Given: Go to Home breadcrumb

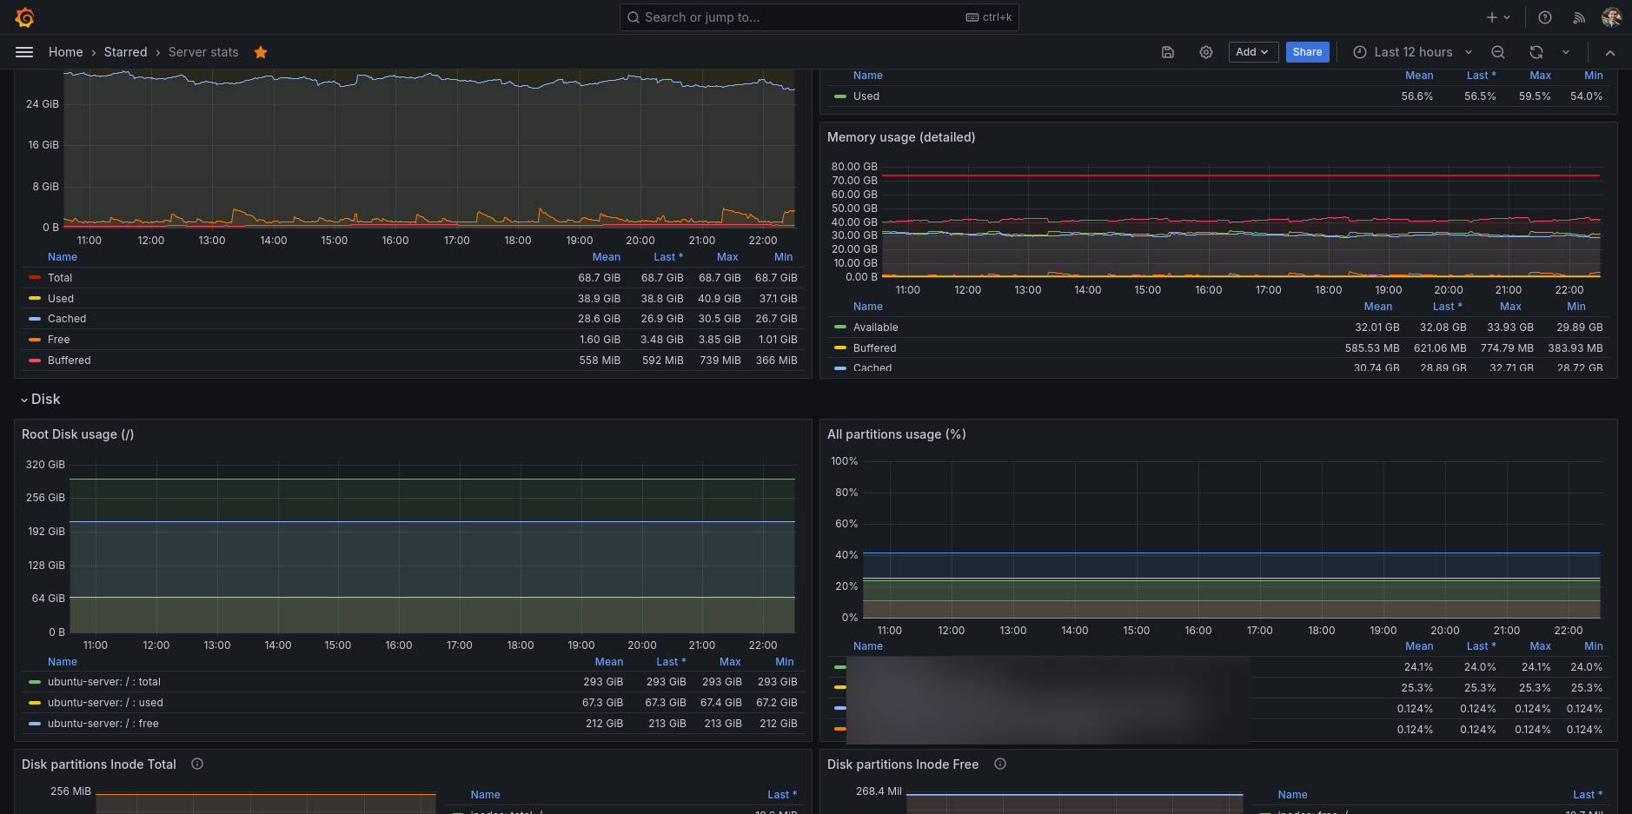Looking at the screenshot, I should (x=65, y=52).
